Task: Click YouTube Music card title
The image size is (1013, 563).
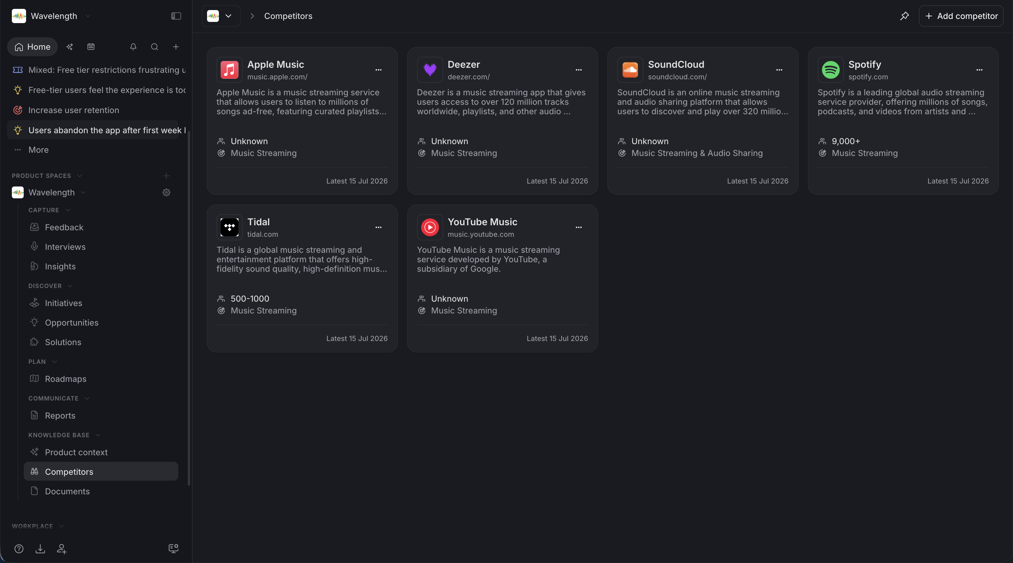Action: (x=483, y=222)
